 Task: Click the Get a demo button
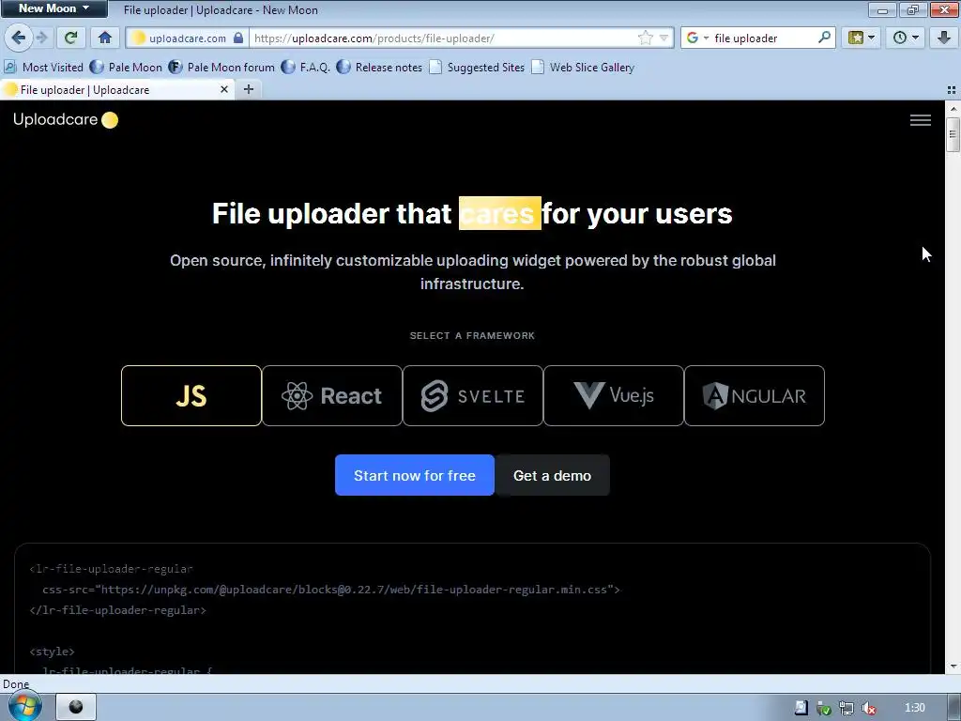[x=552, y=475]
